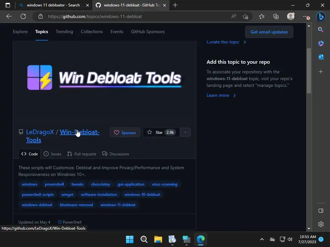Open Bing chat sidebar icon

tap(321, 16)
